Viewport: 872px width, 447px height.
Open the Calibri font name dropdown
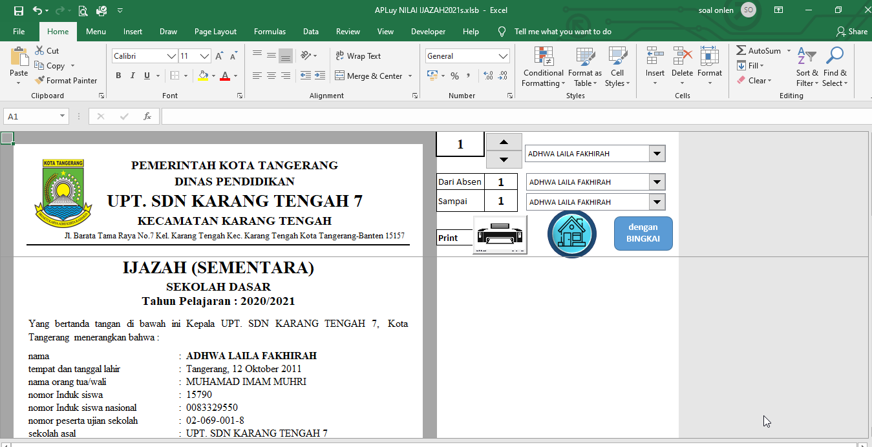[x=172, y=56]
